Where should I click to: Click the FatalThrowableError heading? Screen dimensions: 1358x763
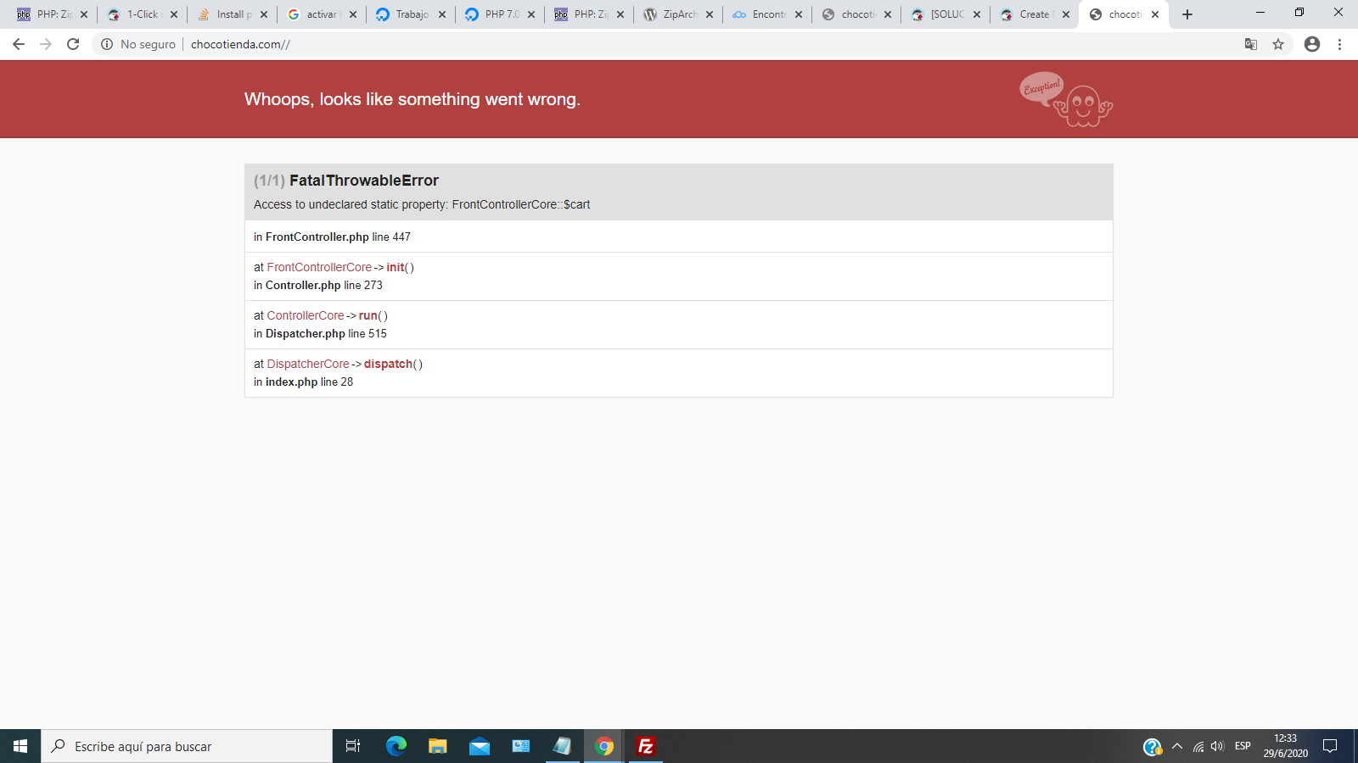pos(364,181)
